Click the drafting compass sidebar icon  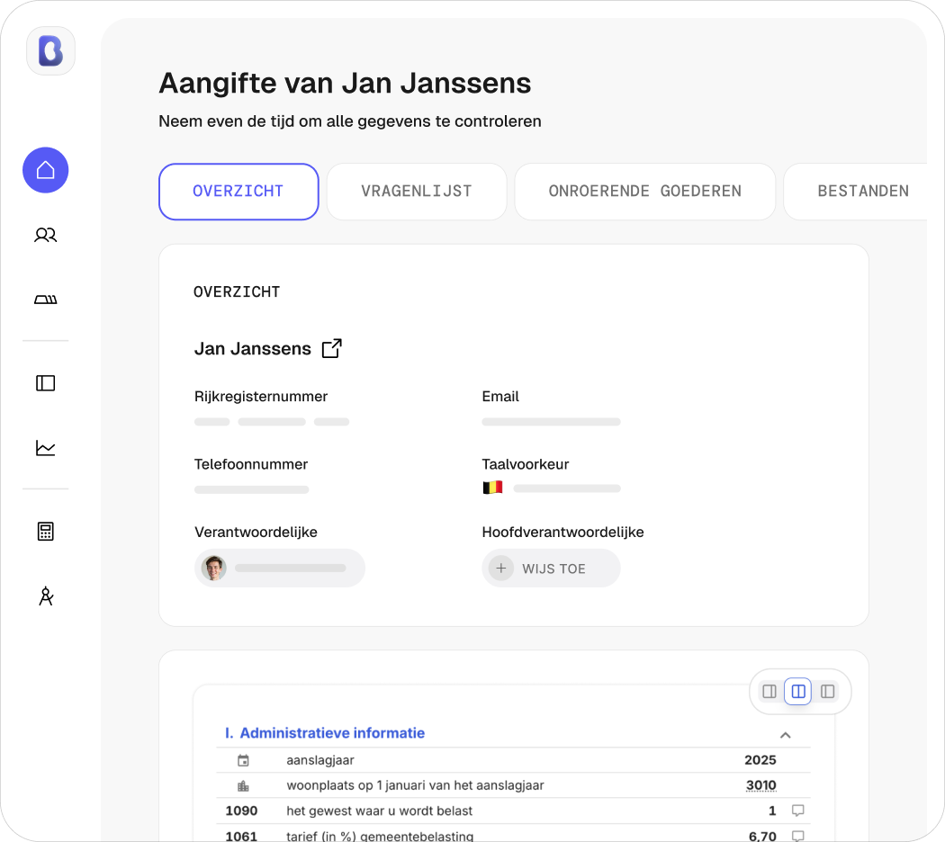(46, 596)
